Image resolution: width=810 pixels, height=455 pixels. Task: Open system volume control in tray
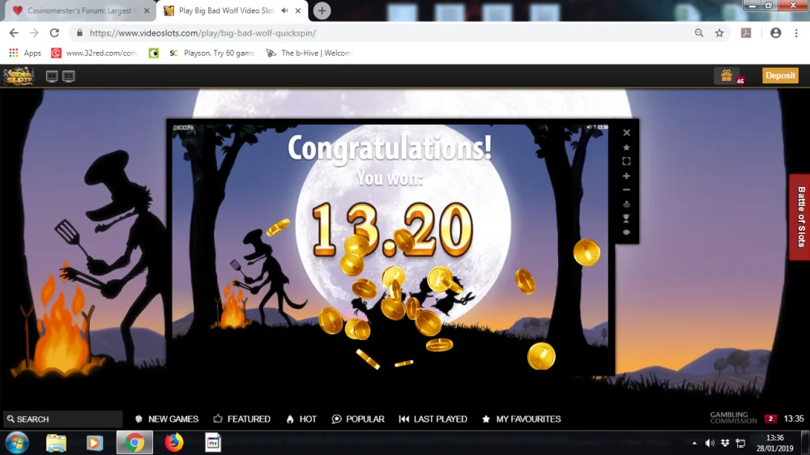(x=710, y=443)
